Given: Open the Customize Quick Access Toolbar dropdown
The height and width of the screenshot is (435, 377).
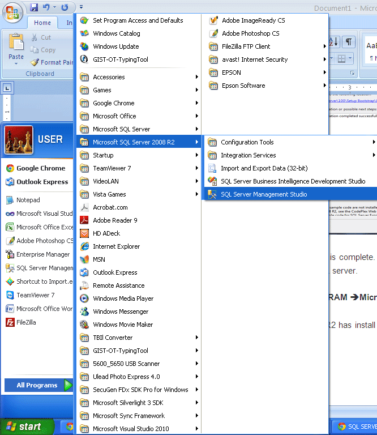Looking at the screenshot, I should click(81, 7).
